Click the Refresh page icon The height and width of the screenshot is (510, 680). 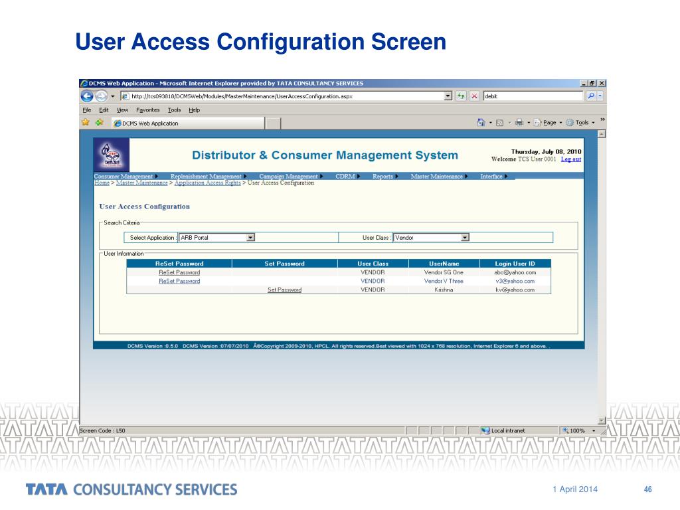coord(461,96)
